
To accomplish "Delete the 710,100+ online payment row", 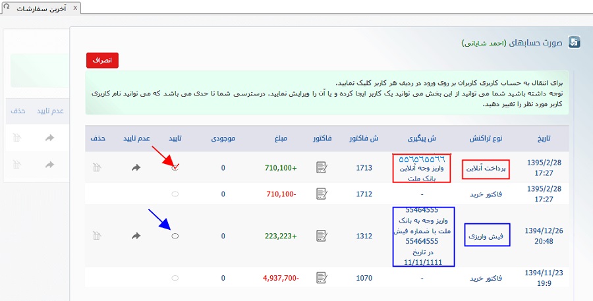I will coord(97,168).
